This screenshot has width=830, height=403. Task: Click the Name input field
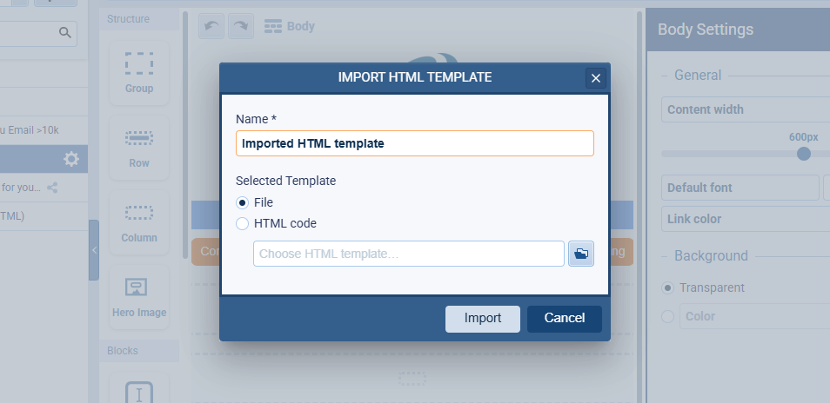pyautogui.click(x=414, y=143)
